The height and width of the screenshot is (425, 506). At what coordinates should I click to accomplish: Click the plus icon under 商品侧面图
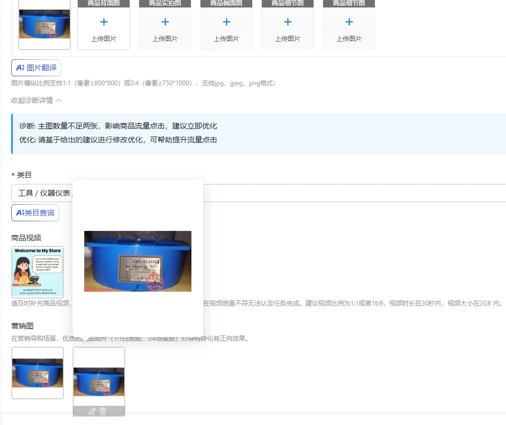pyautogui.click(x=227, y=22)
